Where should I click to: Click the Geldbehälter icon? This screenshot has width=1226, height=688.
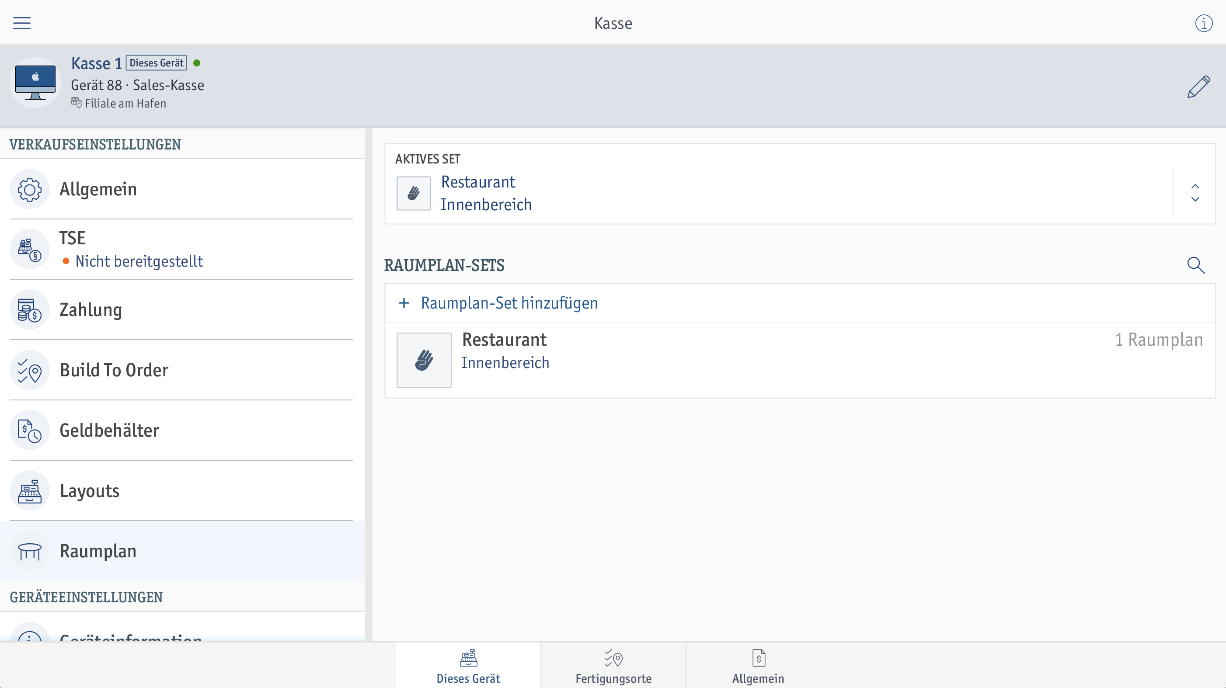click(x=29, y=430)
